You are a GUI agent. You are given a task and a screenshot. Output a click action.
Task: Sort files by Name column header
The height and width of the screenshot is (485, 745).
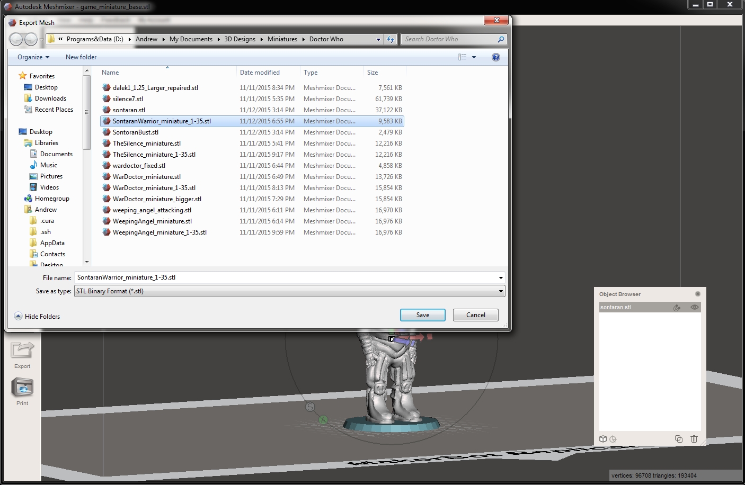point(167,73)
